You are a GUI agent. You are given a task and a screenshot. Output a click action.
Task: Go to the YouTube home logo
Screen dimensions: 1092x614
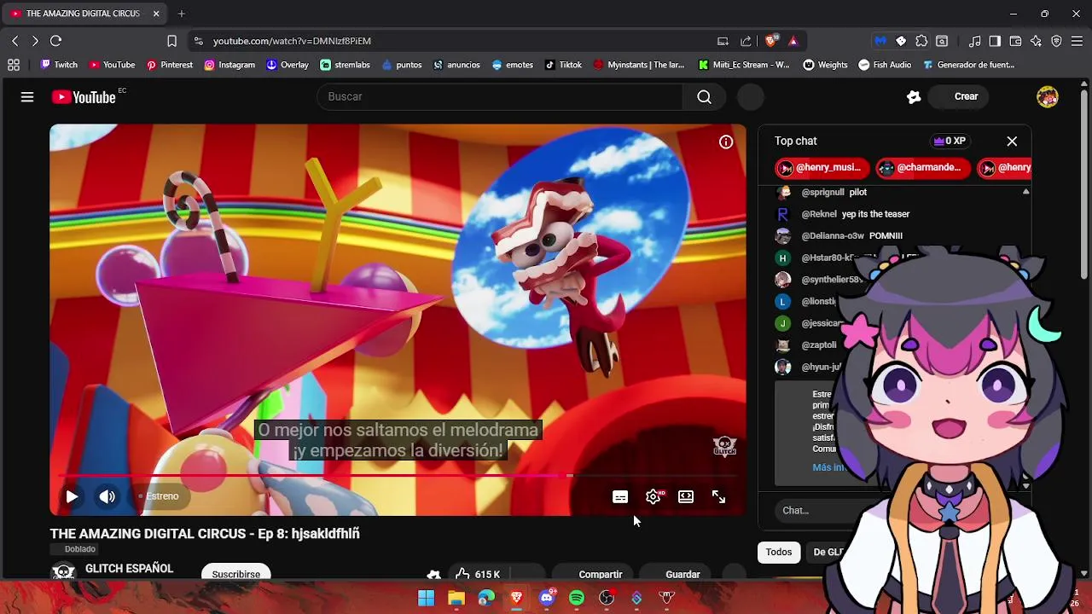84,97
